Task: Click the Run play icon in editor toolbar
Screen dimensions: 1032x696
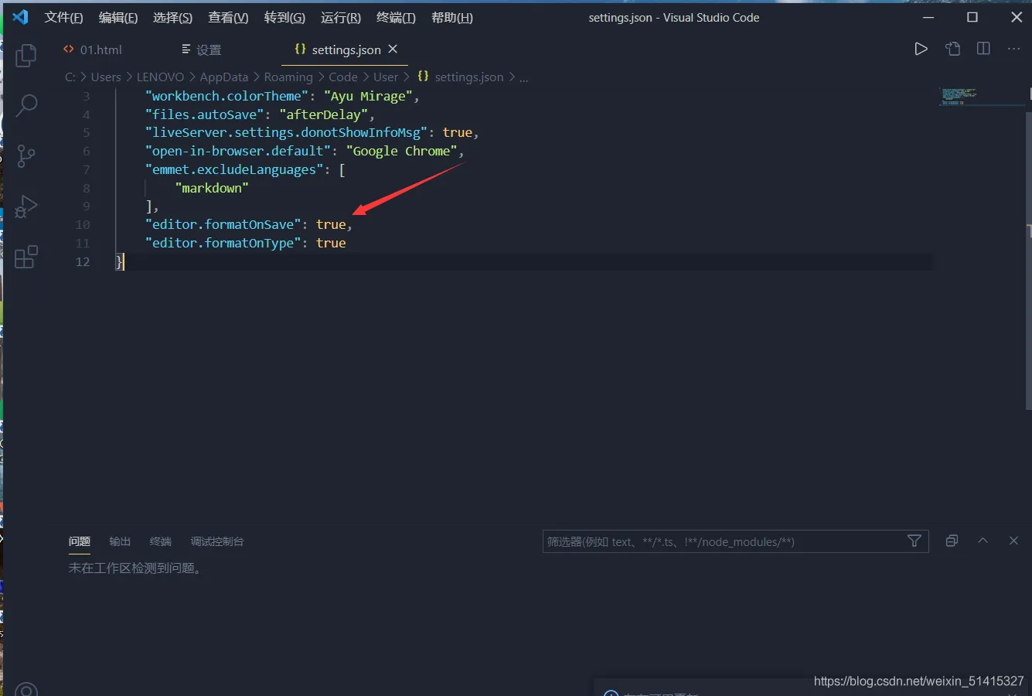Action: point(921,49)
